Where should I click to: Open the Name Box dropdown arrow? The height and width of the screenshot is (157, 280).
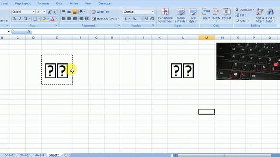point(9,31)
